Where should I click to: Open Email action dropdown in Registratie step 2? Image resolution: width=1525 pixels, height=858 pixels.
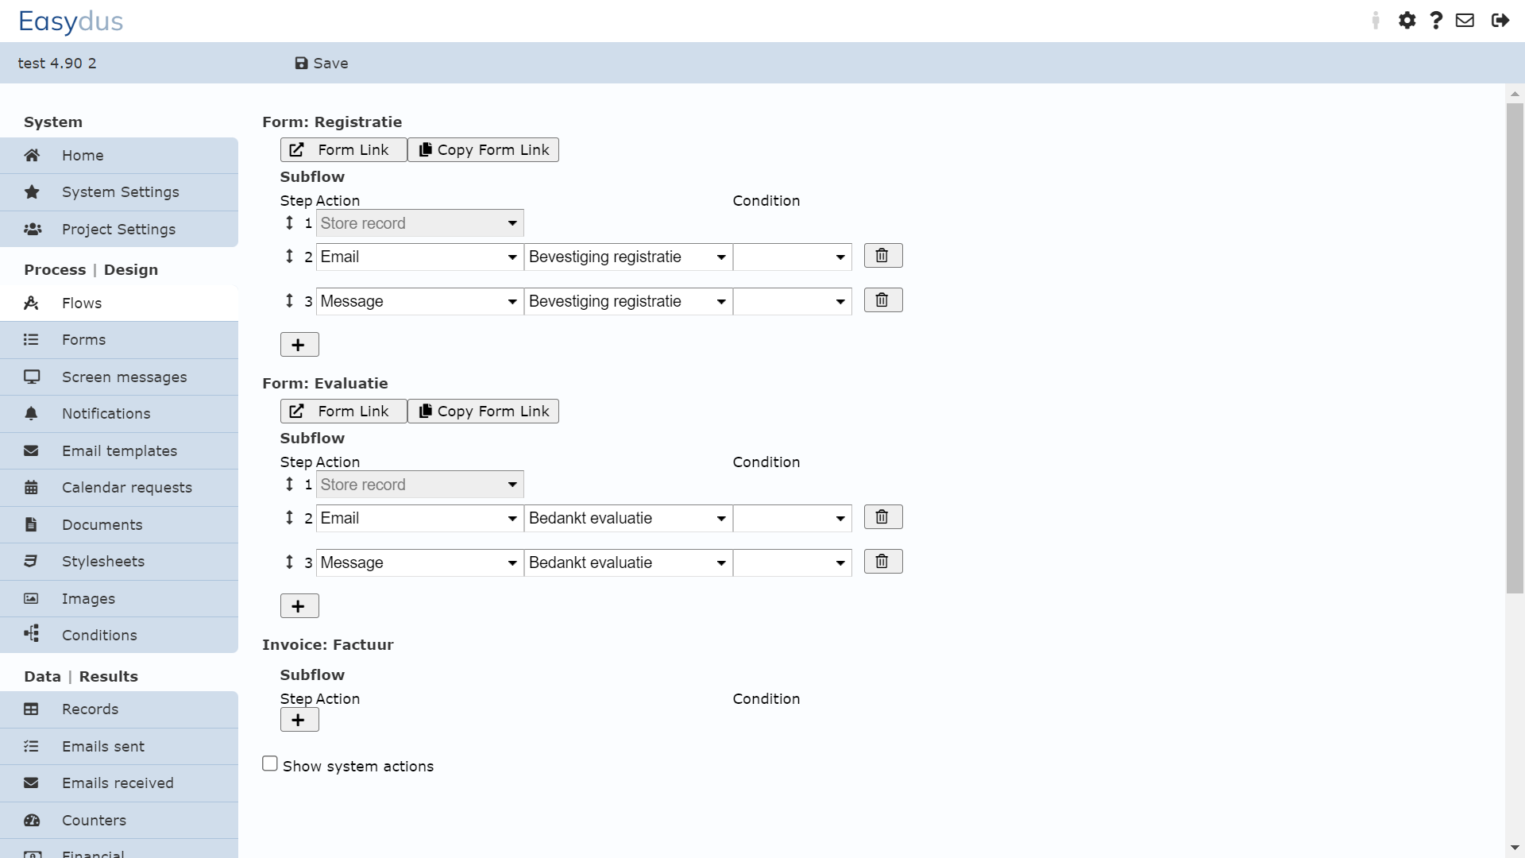(x=419, y=257)
